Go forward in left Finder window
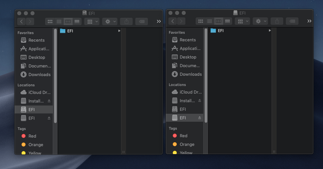This screenshot has height=169, width=323. click(x=30, y=21)
